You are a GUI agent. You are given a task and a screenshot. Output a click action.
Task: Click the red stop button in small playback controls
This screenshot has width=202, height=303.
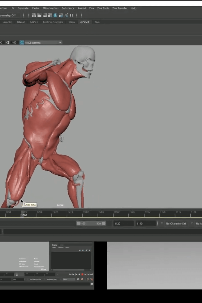(82, 274)
